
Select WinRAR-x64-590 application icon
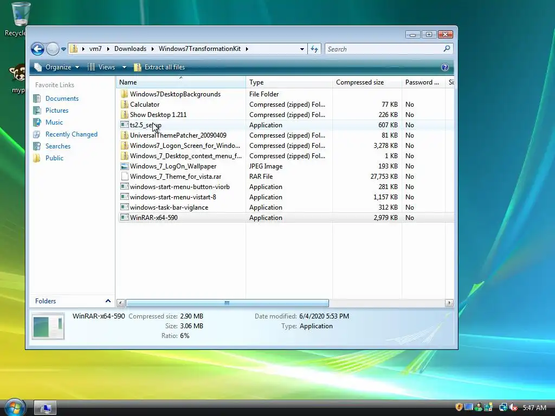[x=124, y=217]
